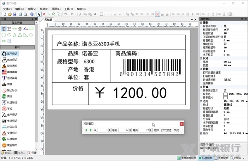Close the print window via red X
Image resolution: width=248 pixels, height=161 pixels.
(x=182, y=124)
